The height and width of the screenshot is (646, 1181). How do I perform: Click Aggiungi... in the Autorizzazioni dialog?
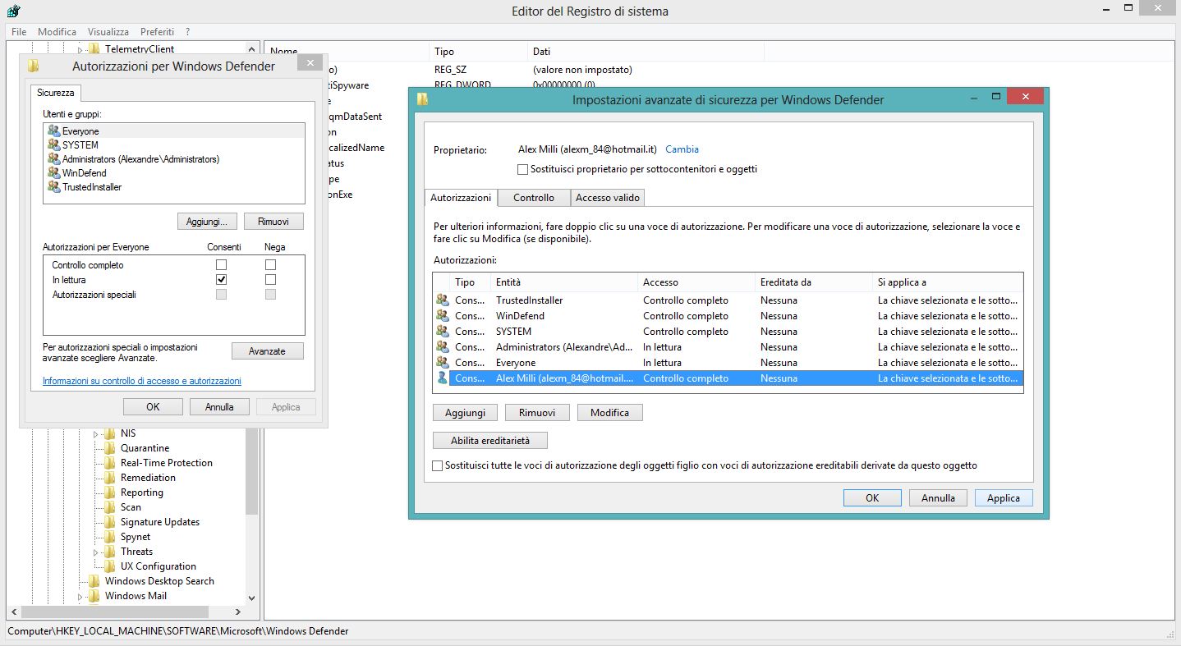[x=207, y=222]
